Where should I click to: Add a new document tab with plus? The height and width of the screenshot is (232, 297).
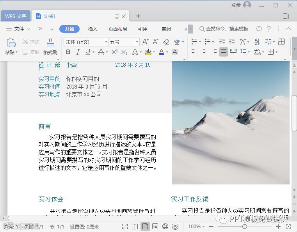[x=138, y=16]
